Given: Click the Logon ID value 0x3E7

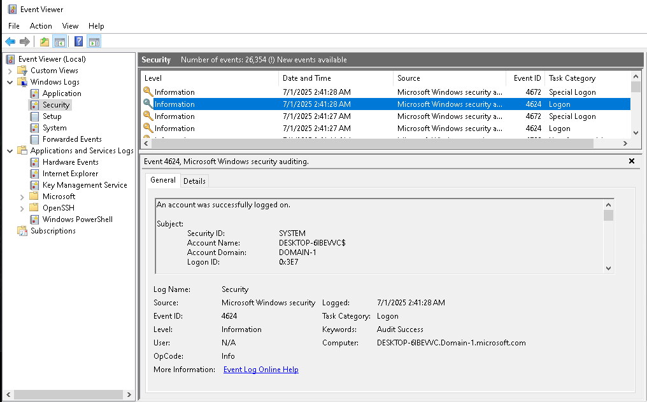Looking at the screenshot, I should [x=288, y=262].
